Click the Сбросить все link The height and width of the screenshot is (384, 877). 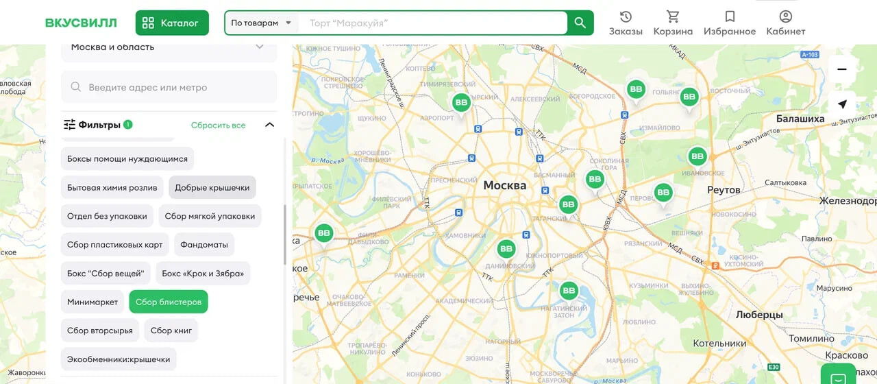[x=218, y=125]
